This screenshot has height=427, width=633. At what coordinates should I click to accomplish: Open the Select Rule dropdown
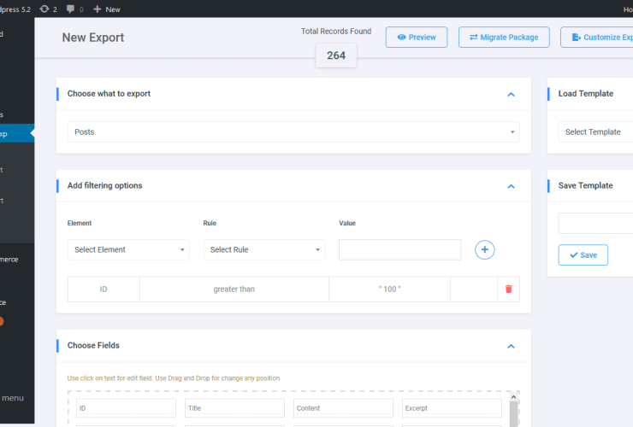click(x=264, y=249)
